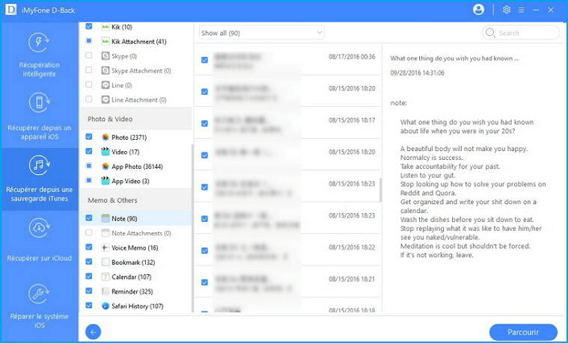This screenshot has width=568, height=343.
Task: Click the Photo category icon
Action: pyautogui.click(x=106, y=137)
